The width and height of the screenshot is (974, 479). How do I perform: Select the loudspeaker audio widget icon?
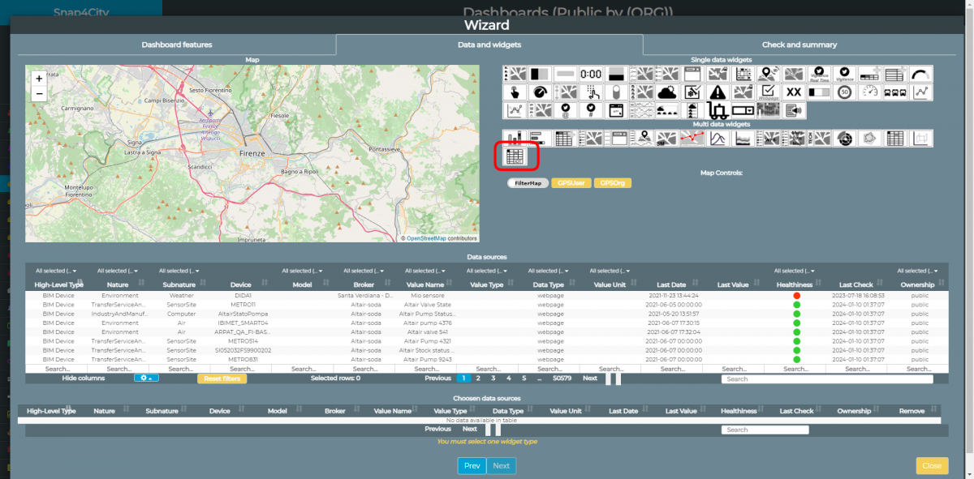tap(793, 111)
